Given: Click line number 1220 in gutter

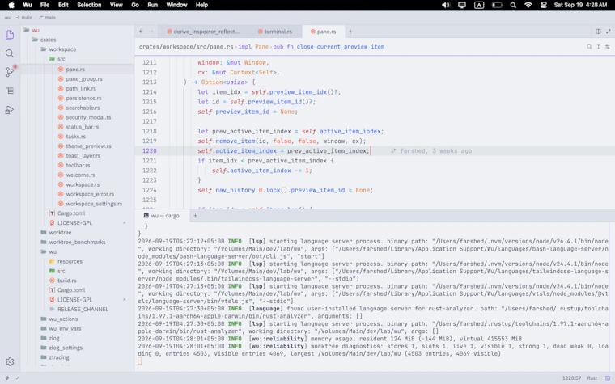Looking at the screenshot, I should [x=150, y=151].
